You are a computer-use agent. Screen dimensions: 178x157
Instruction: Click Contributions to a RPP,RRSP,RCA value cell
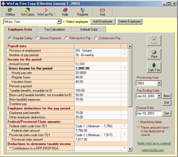coord(98,148)
